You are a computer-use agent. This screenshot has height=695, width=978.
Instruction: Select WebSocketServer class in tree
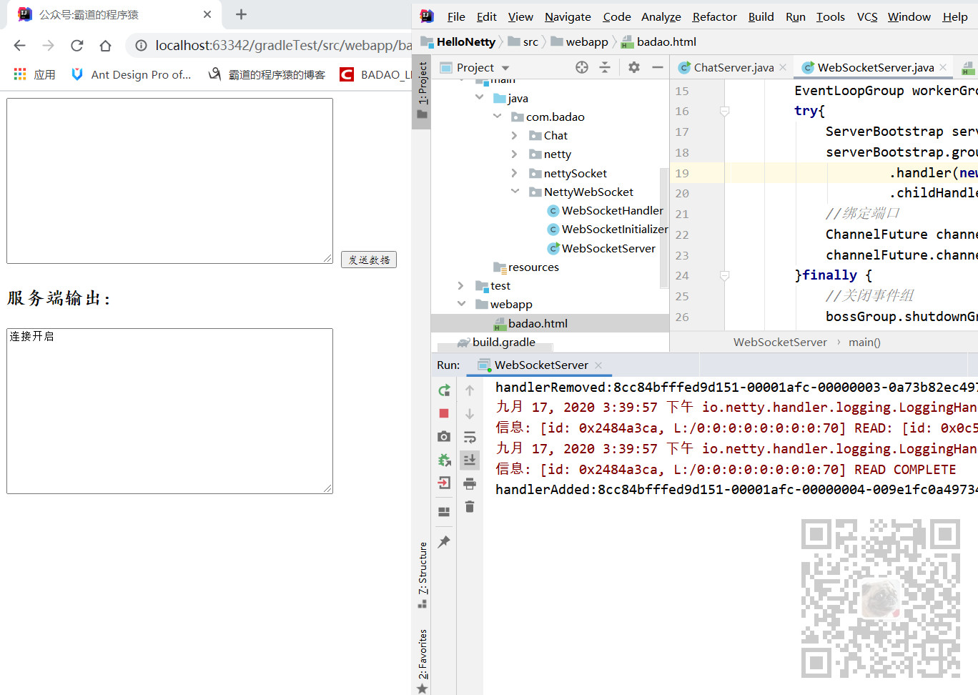coord(601,248)
